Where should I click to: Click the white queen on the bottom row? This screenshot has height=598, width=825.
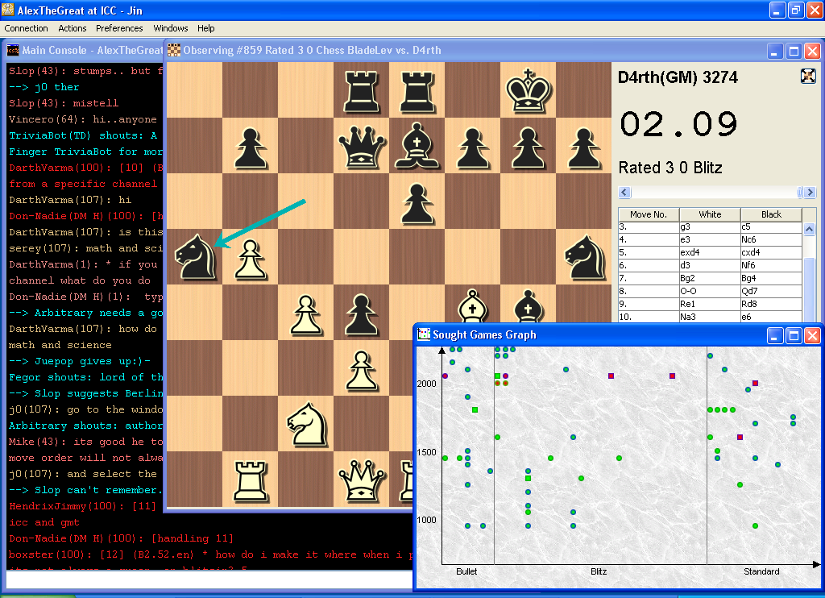(362, 480)
